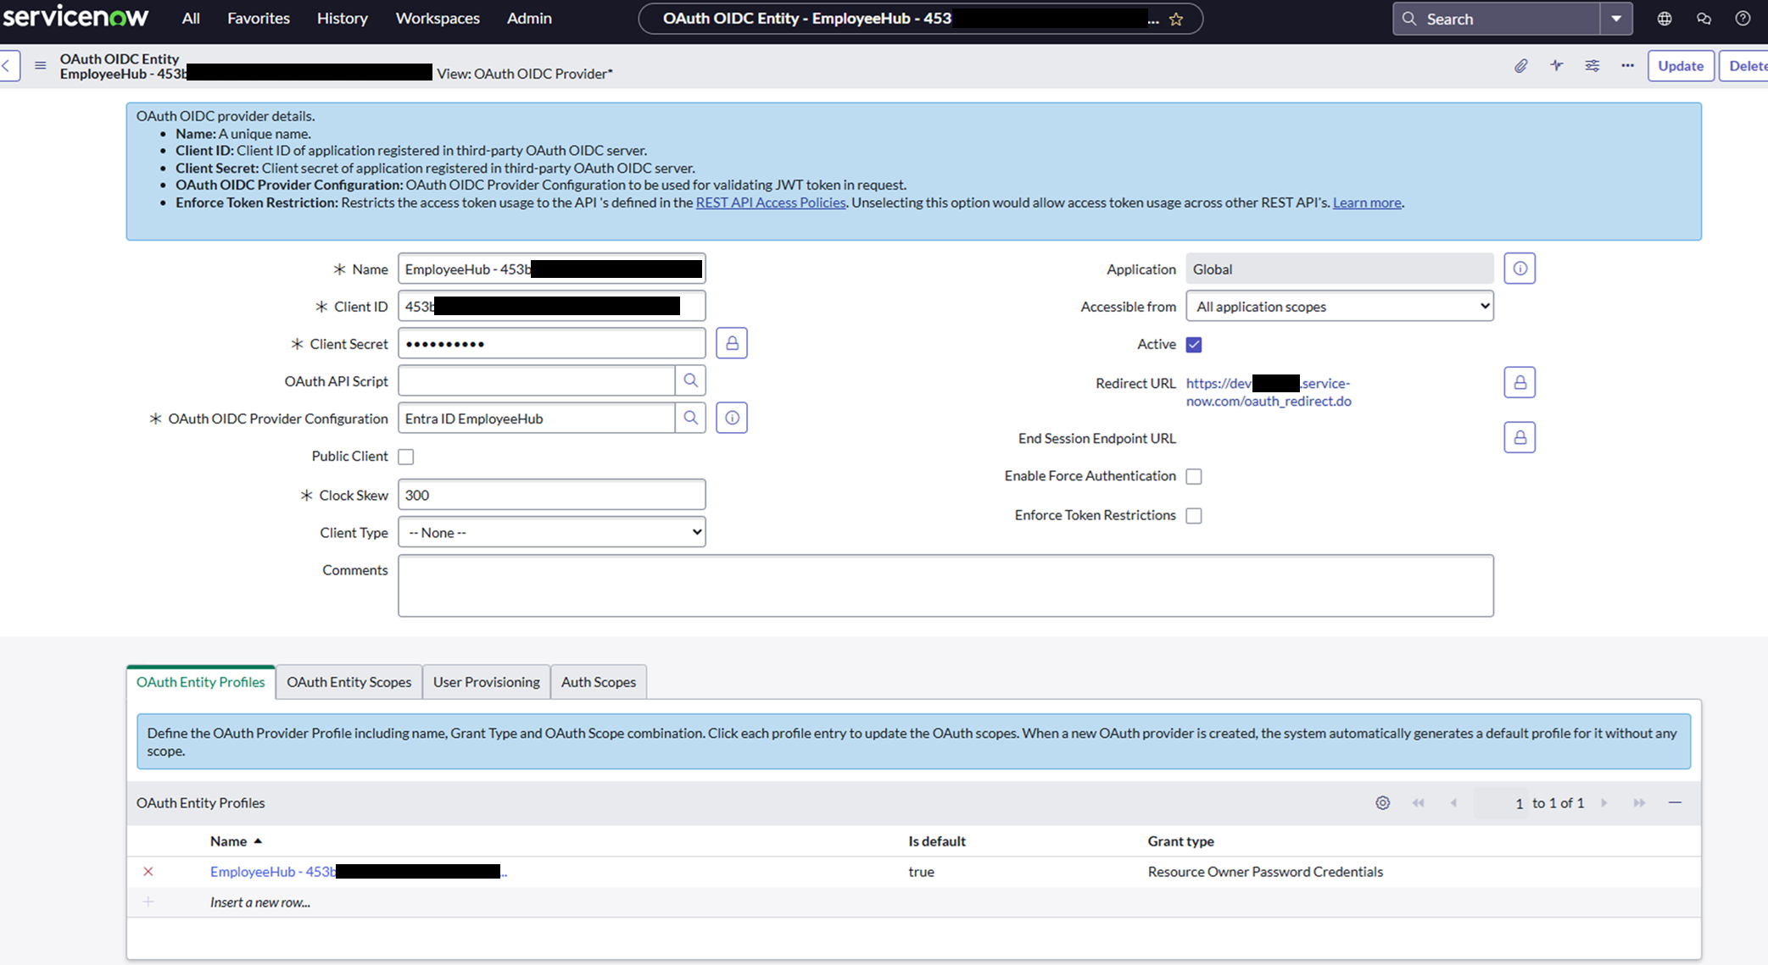
Task: Attach a file using the paperclip icon
Action: coord(1521,65)
